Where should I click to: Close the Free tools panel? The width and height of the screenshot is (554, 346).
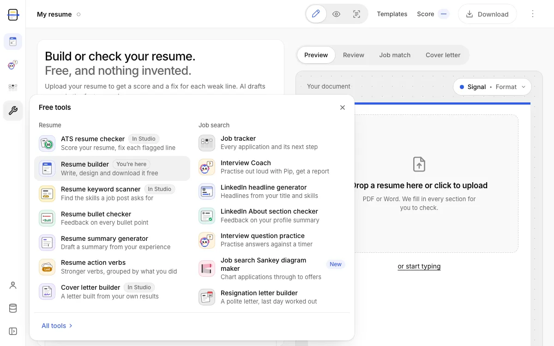[343, 107]
